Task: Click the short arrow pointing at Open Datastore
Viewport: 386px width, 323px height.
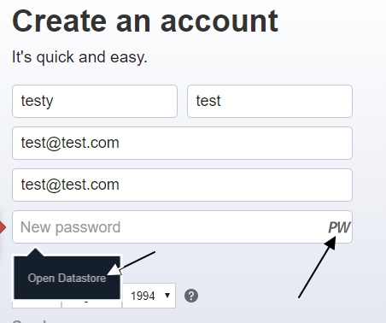Action: pyautogui.click(x=132, y=263)
